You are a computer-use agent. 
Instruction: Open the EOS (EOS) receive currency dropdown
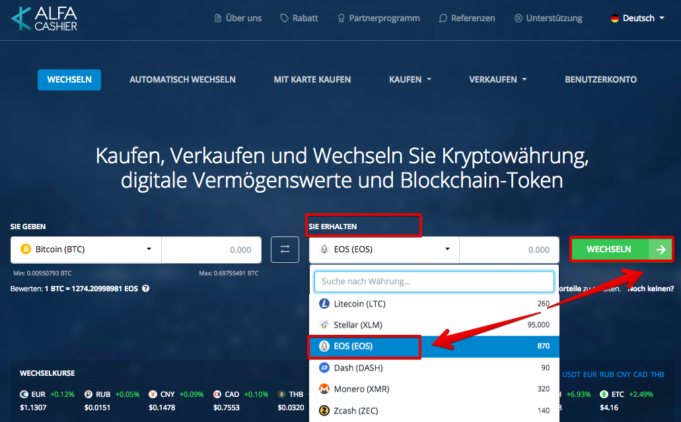pyautogui.click(x=384, y=250)
